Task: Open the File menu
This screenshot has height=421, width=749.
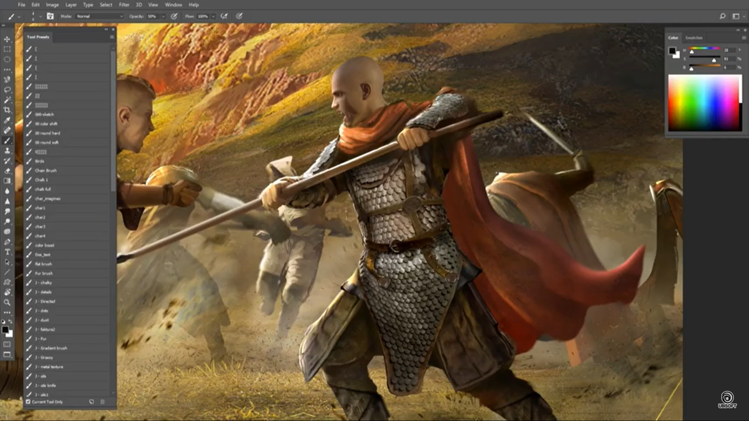Action: coord(21,4)
